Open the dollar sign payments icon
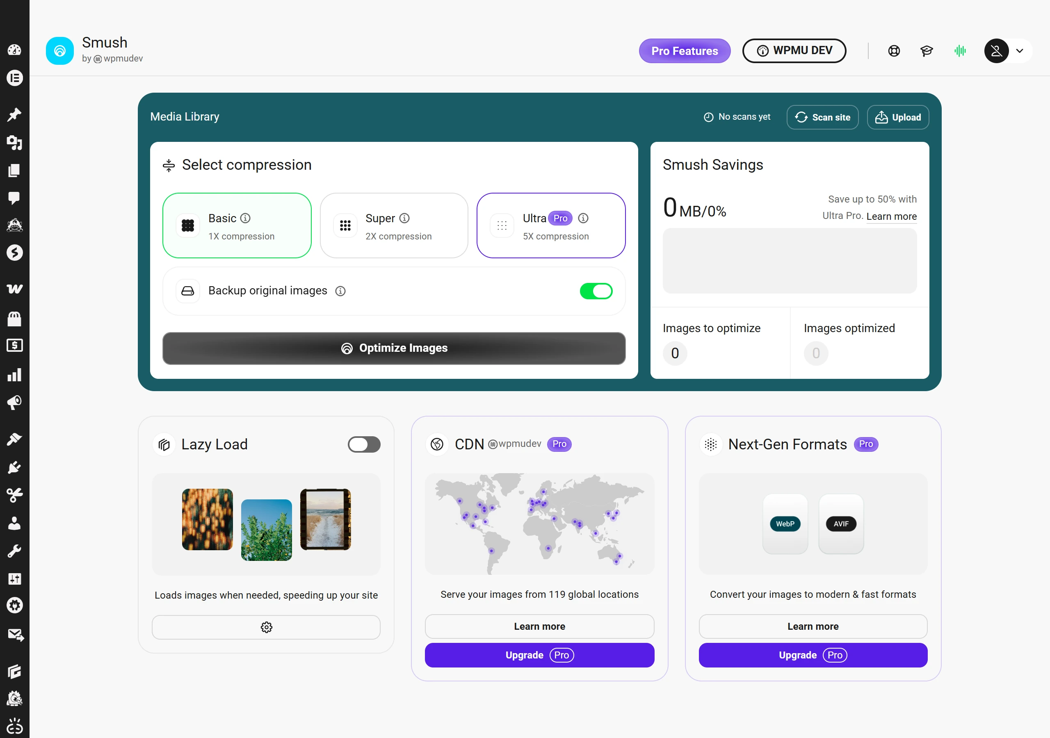Viewport: 1050px width, 738px height. (x=15, y=346)
